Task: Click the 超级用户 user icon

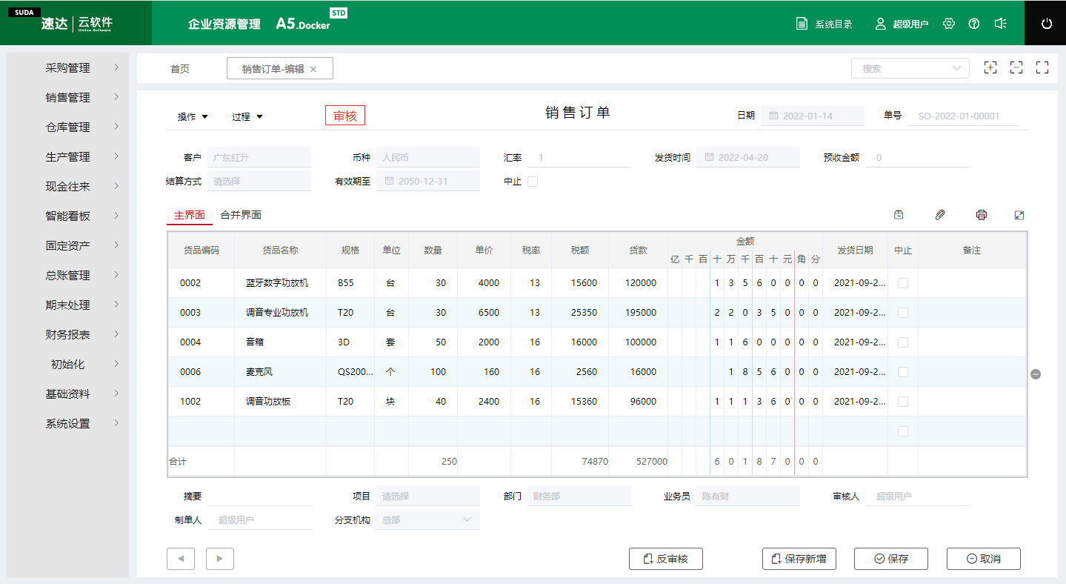Action: 881,24
